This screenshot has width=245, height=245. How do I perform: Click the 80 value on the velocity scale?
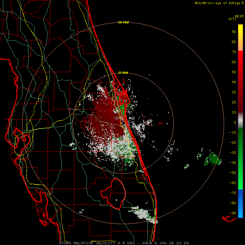pos(234,42)
